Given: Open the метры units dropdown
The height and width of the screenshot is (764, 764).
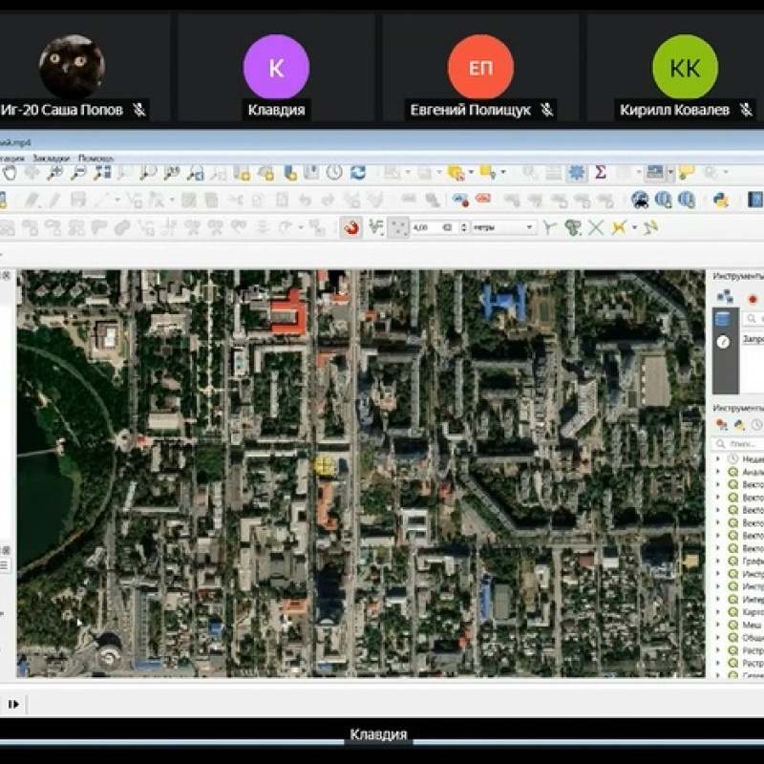Looking at the screenshot, I should tap(503, 227).
